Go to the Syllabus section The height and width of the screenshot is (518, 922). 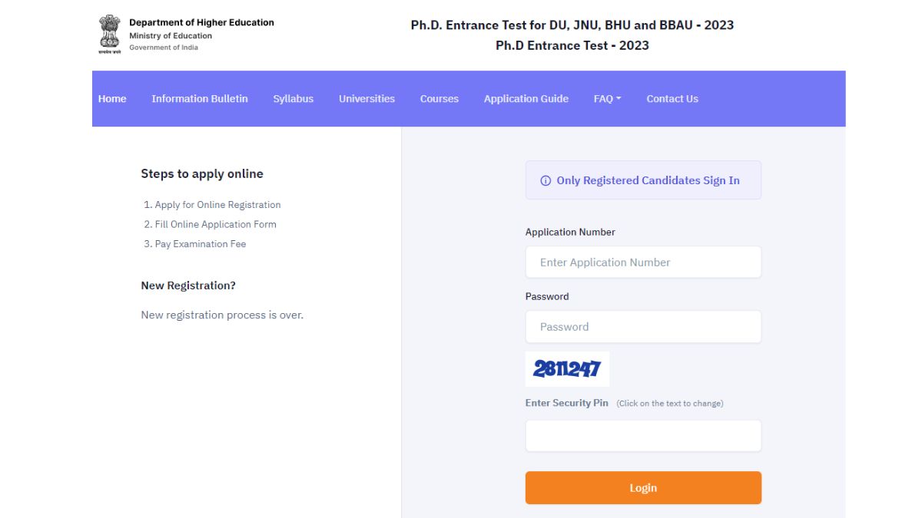[294, 99]
